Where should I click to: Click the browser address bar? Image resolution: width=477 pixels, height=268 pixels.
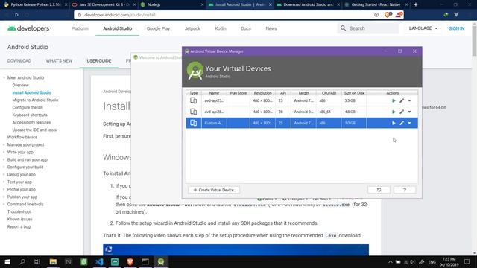click(x=225, y=15)
